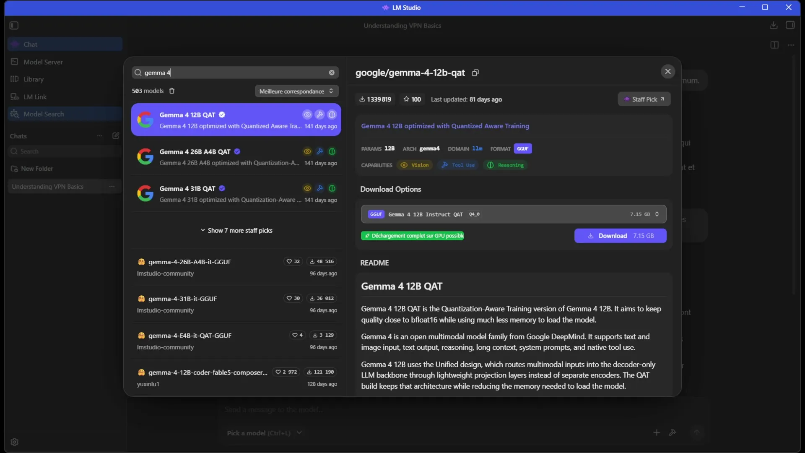
Task: Click Tool Use capability tag
Action: [458, 165]
